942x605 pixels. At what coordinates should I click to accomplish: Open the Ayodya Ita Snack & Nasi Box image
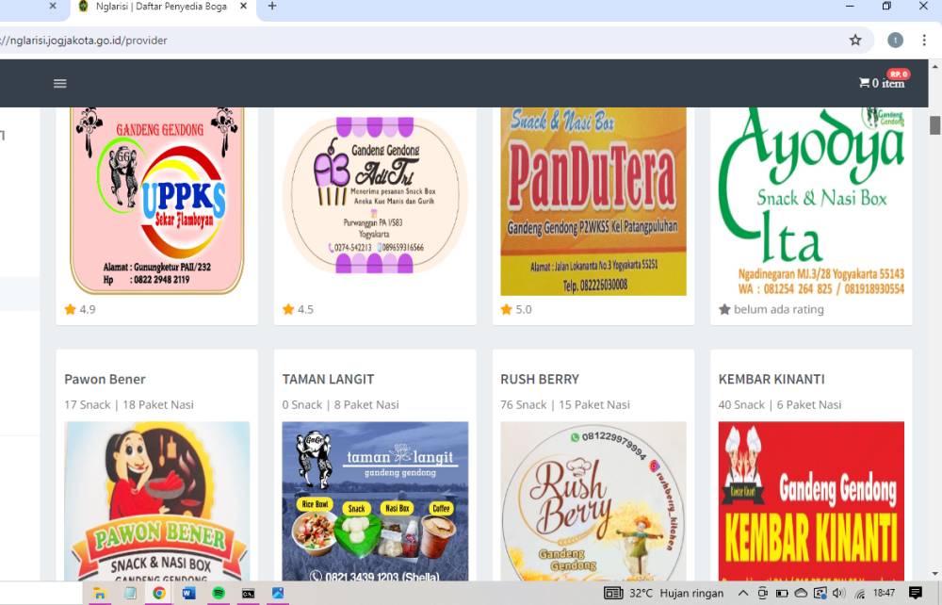[811, 202]
